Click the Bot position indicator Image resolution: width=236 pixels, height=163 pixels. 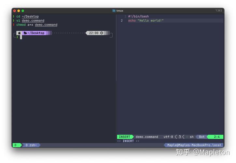[202, 137]
